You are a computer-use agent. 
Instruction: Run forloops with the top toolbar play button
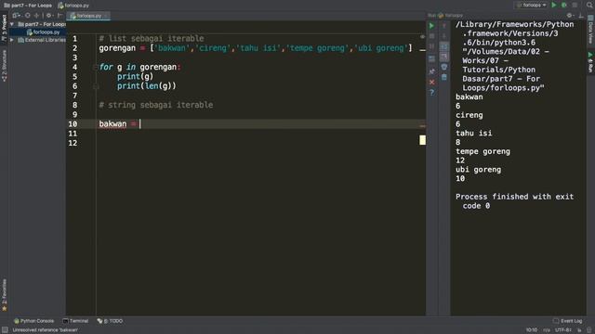pos(554,6)
